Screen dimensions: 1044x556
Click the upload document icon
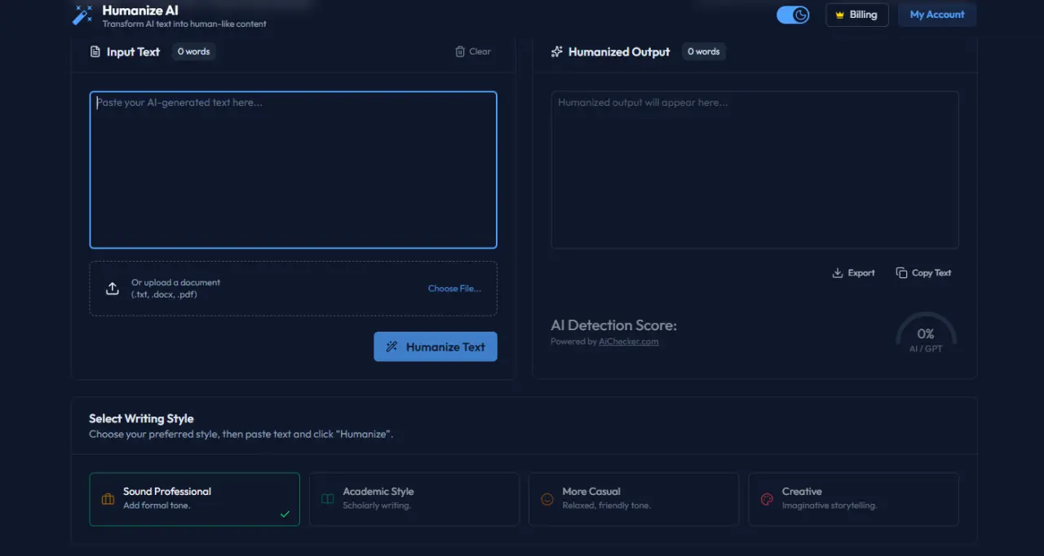113,289
